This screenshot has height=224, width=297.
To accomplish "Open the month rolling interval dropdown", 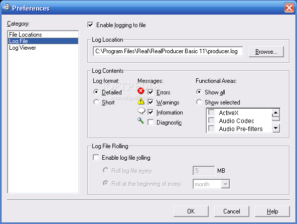I will click(x=225, y=184).
